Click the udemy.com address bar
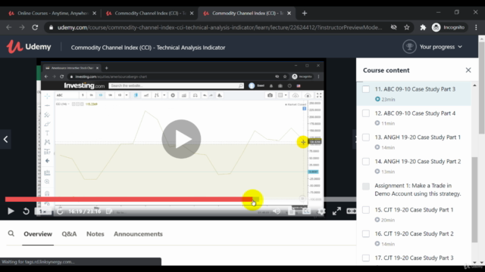This screenshot has height=272, width=485. [220, 27]
